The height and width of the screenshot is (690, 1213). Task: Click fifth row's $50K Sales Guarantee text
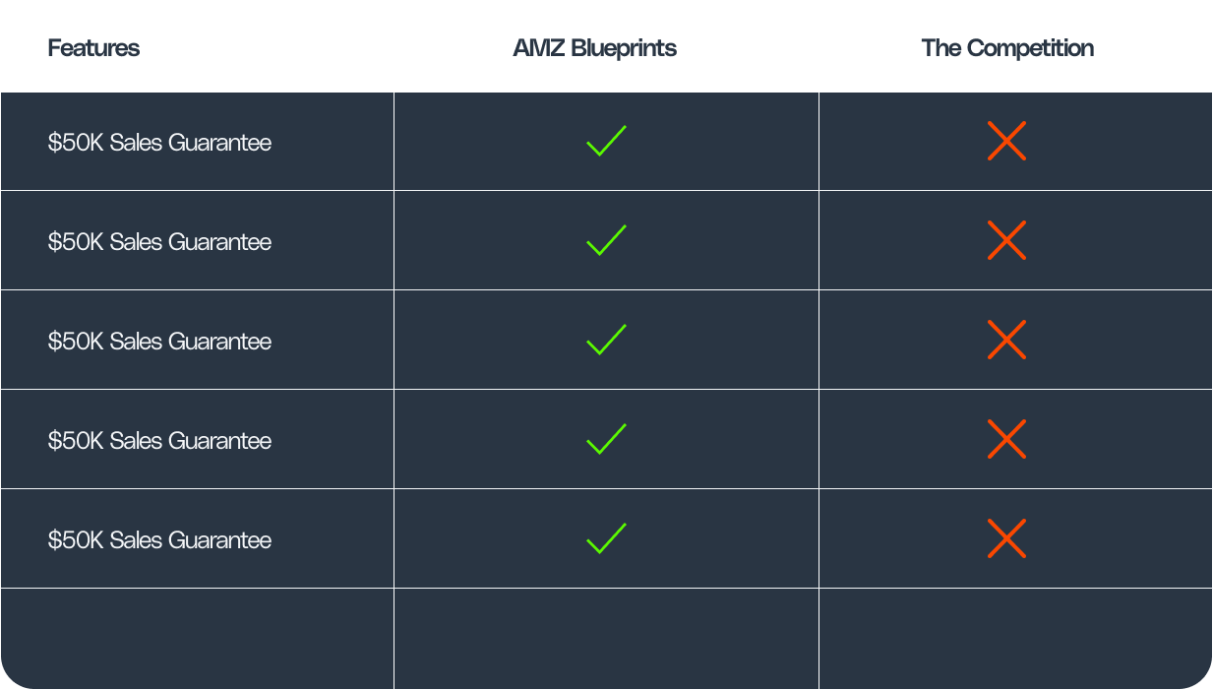pos(159,540)
